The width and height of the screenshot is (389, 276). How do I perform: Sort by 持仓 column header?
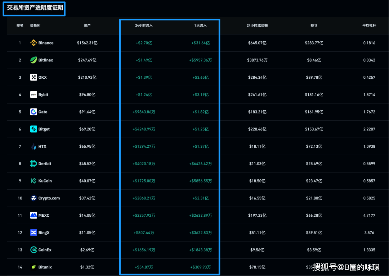[314, 26]
